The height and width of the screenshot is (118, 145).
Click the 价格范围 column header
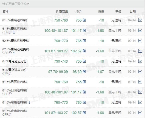[62, 12]
